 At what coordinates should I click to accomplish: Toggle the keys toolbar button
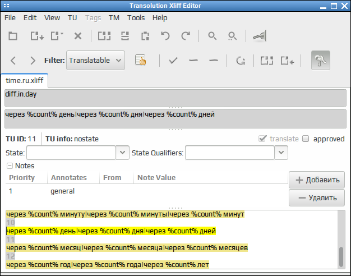click(321, 60)
